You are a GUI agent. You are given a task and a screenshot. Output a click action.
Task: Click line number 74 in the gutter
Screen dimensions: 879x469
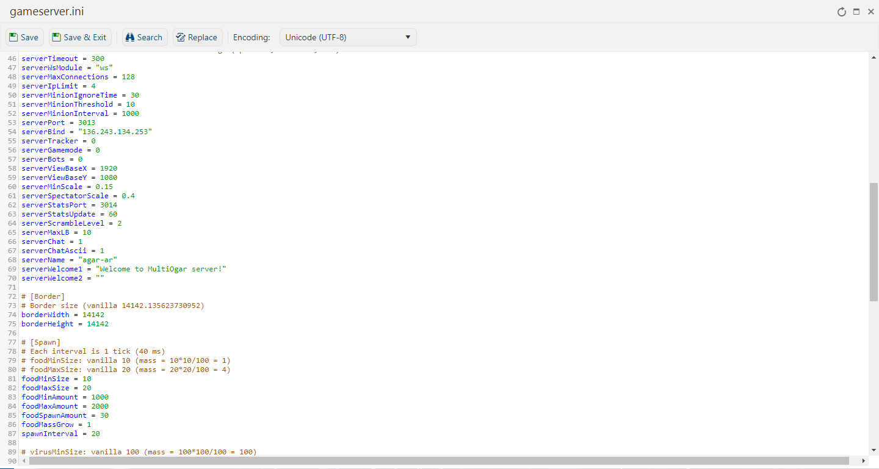(12, 315)
